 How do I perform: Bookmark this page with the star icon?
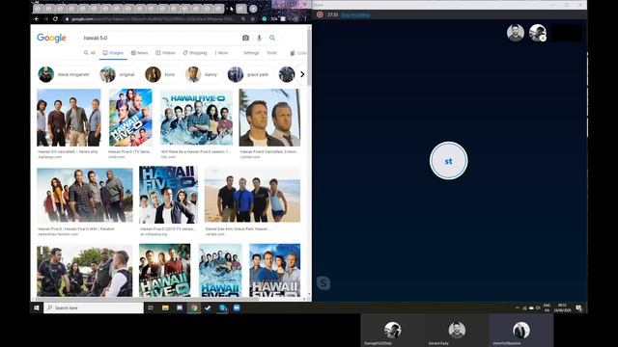[253, 19]
